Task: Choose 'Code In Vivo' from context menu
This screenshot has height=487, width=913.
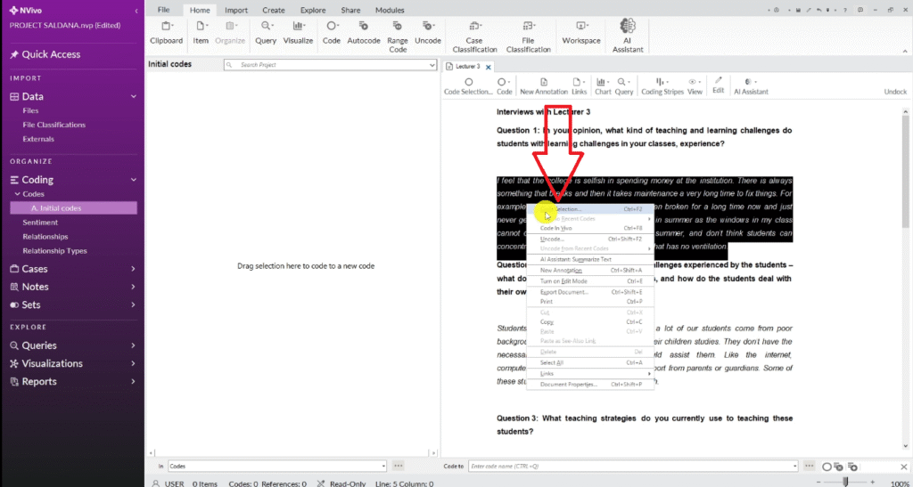Action: point(555,229)
